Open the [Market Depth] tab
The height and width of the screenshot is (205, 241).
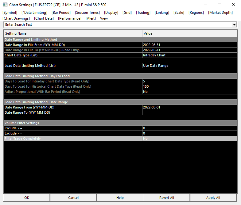(220, 13)
